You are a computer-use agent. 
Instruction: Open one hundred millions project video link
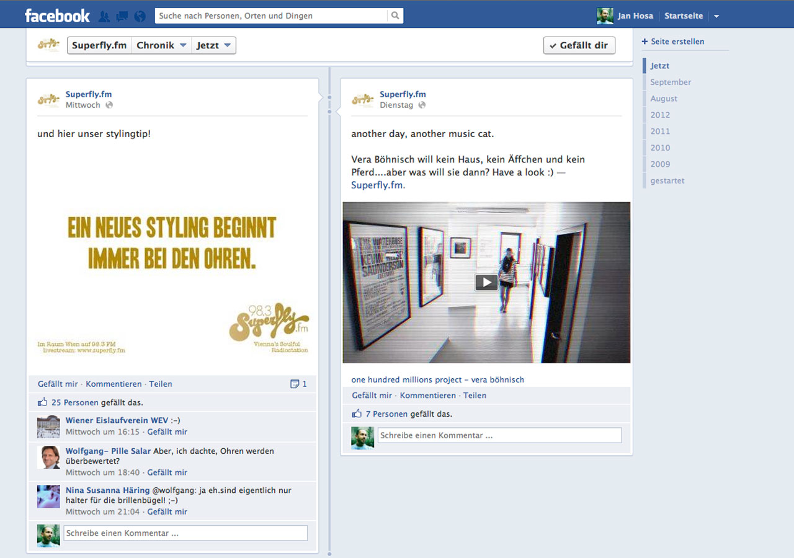coord(438,379)
